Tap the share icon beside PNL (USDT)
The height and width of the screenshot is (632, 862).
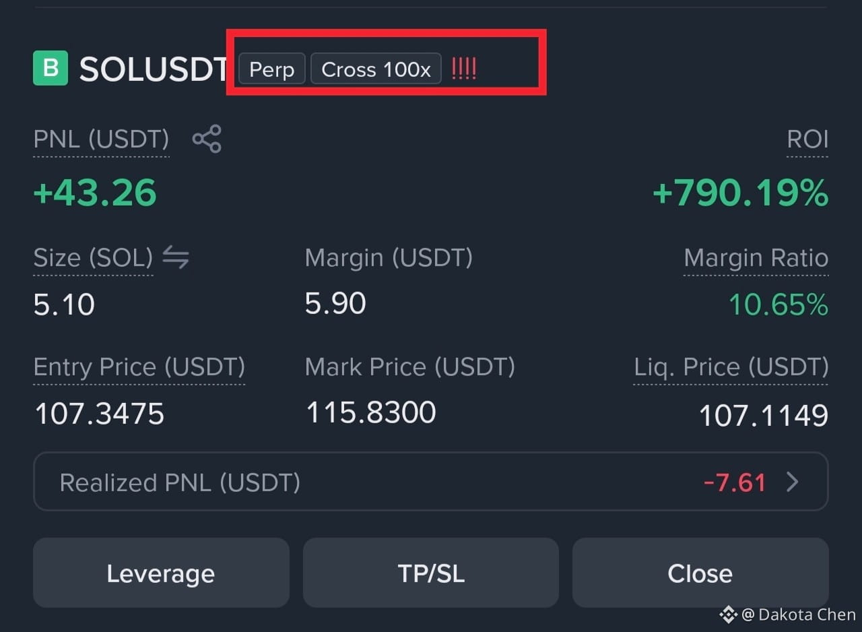[x=207, y=139]
